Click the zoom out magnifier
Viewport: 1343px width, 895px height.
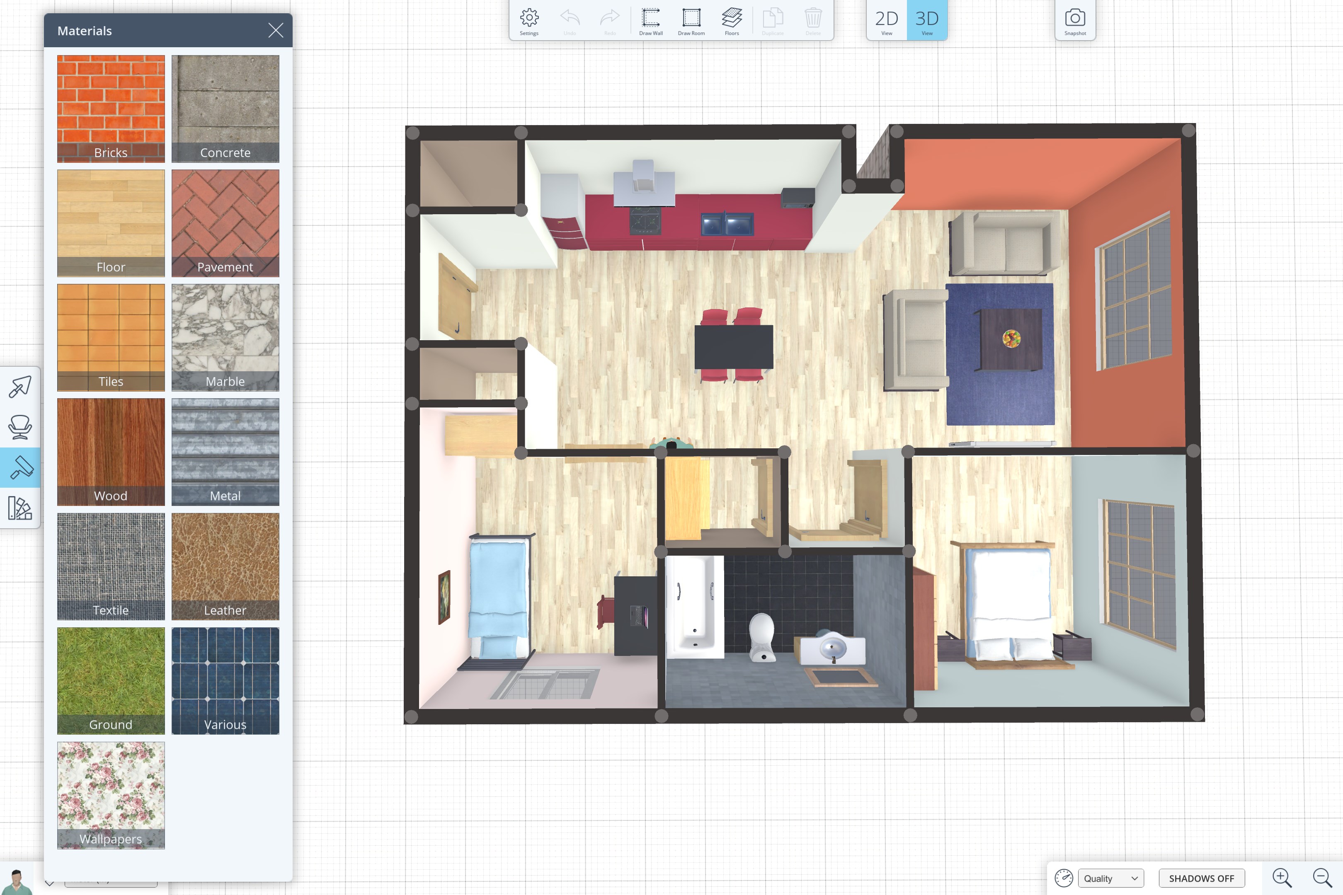(x=1322, y=877)
